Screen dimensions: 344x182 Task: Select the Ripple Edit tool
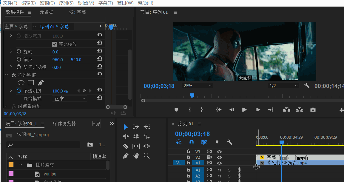[x=126, y=136]
